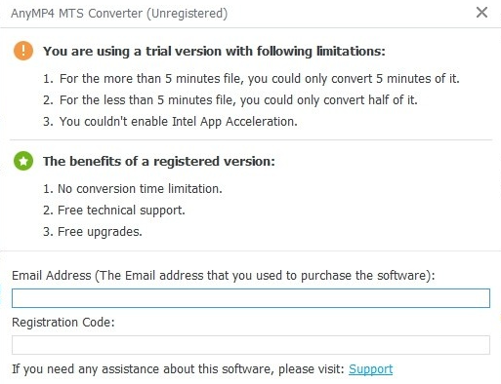
Task: Open the Support link
Action: [x=370, y=369]
